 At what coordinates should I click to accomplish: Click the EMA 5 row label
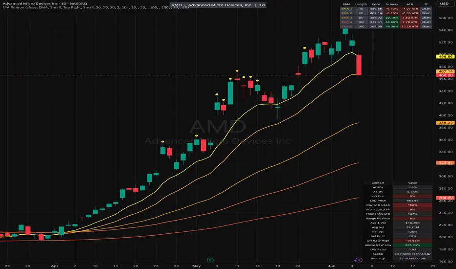[x=347, y=26]
